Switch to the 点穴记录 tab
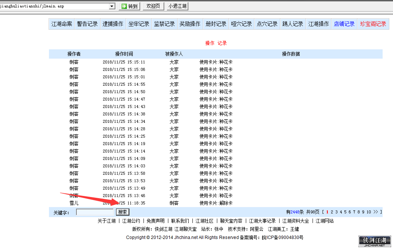This screenshot has height=249, width=393. [267, 24]
